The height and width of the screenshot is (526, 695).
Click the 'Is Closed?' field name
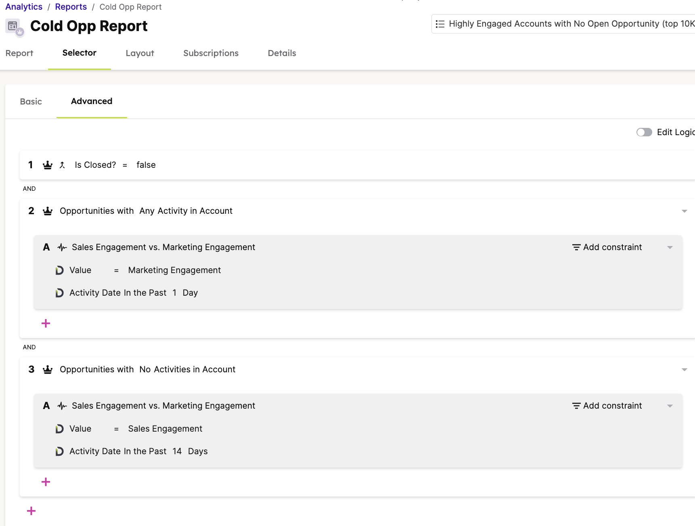click(95, 165)
